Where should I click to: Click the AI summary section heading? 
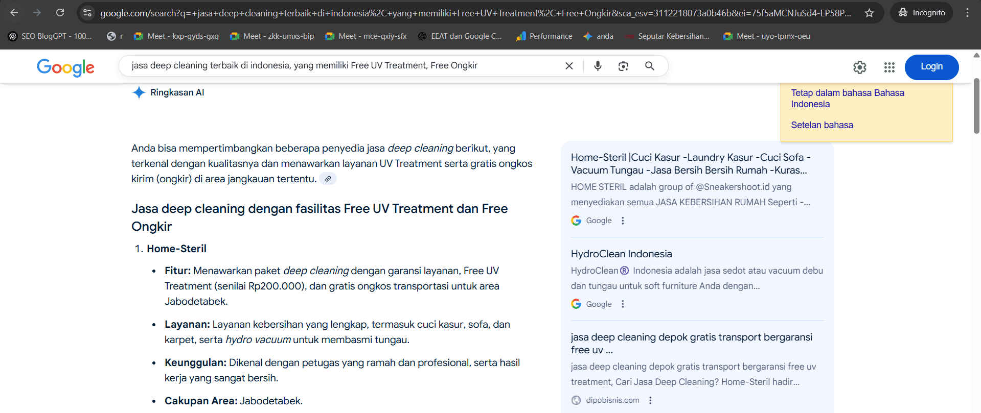click(x=320, y=217)
